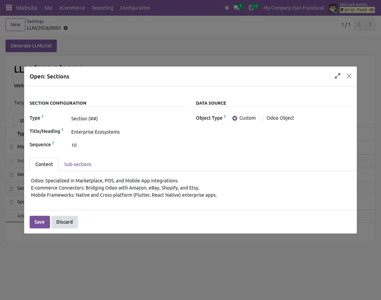Open the activities clock icon
This screenshot has height=300, width=381.
[x=251, y=8]
